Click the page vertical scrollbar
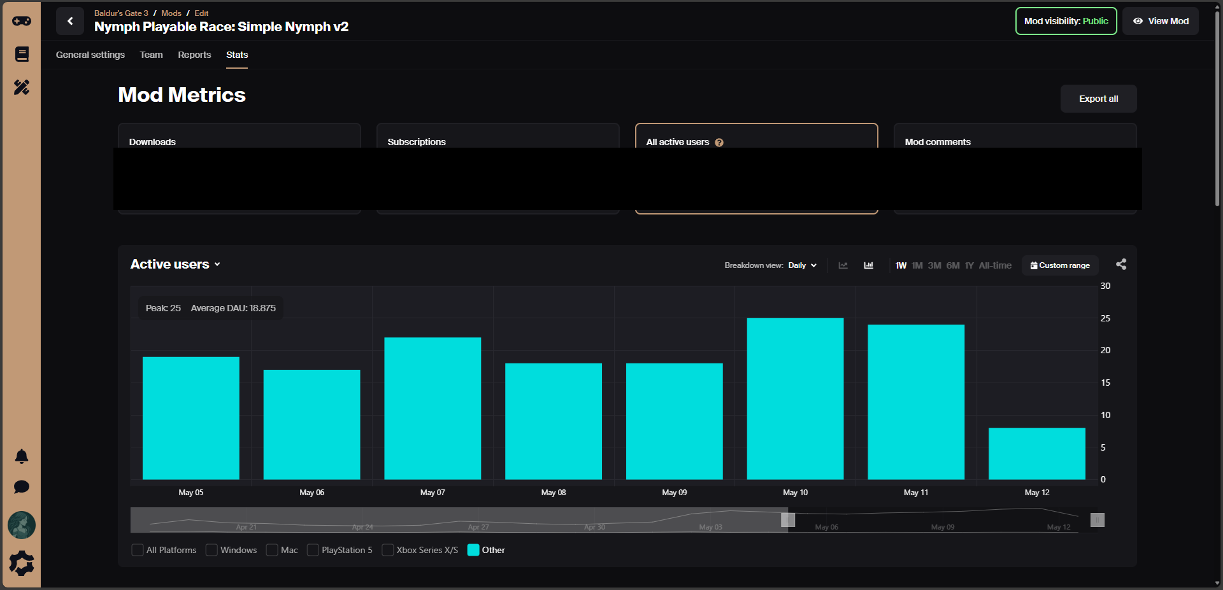This screenshot has height=590, width=1223. click(1217, 108)
